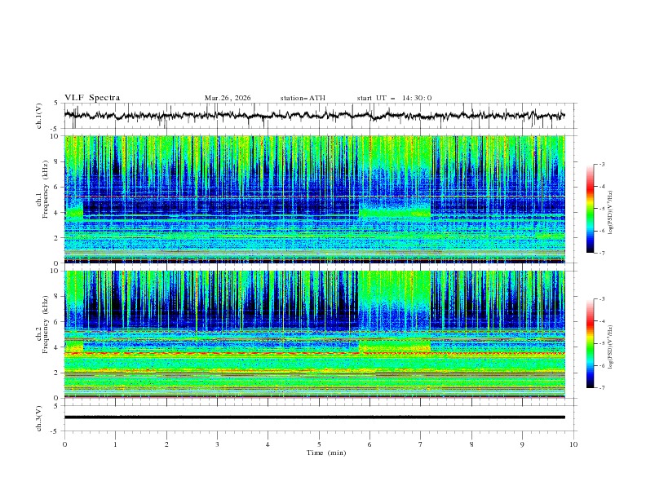The image size is (646, 499).
Task: Click the 'ch.3(V)' axis label
Action: point(39,418)
